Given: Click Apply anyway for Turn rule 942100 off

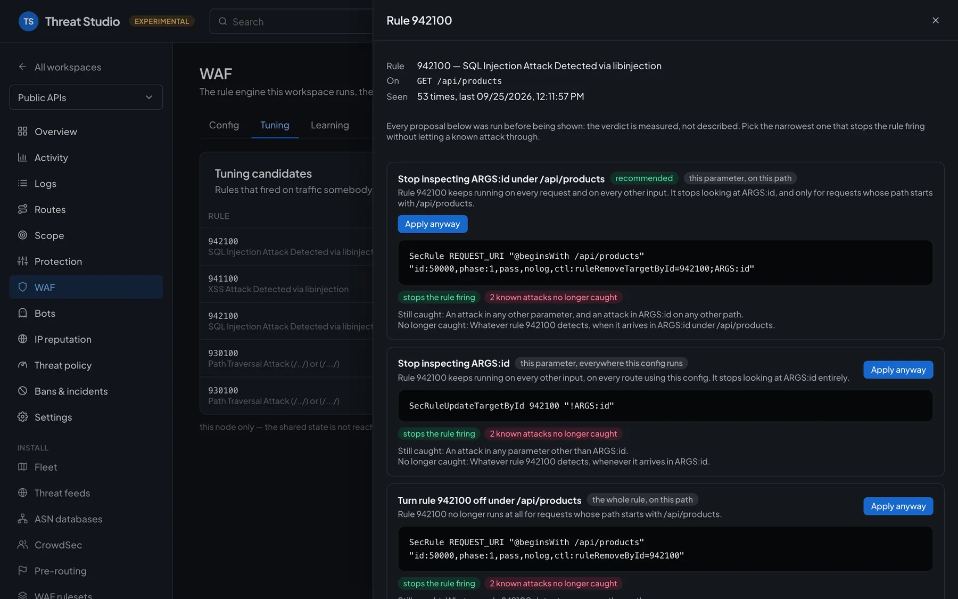Looking at the screenshot, I should [898, 506].
